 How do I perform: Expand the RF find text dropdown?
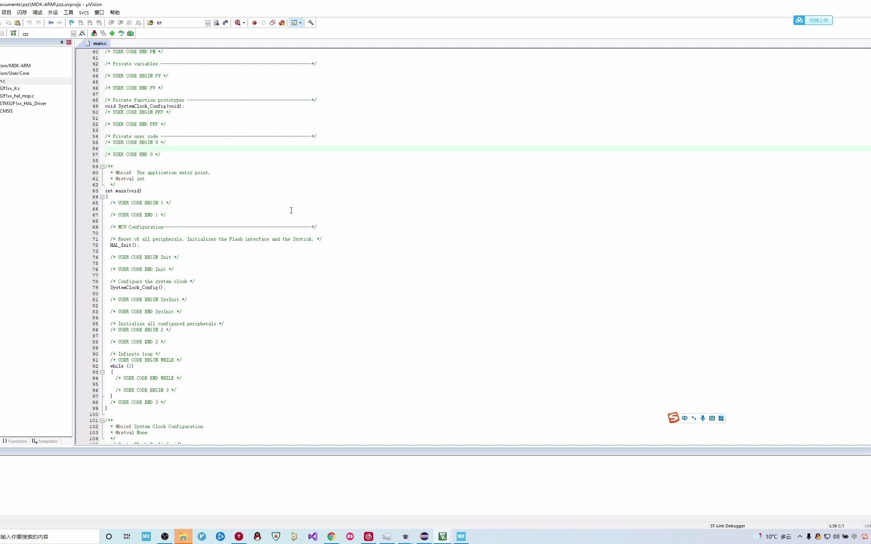click(208, 23)
